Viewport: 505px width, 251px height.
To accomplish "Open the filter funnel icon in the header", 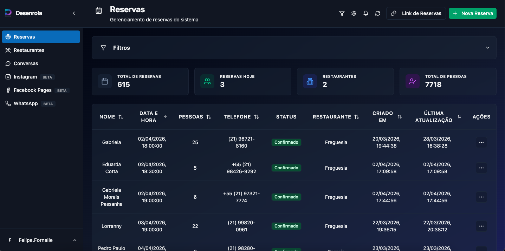I will pyautogui.click(x=342, y=13).
